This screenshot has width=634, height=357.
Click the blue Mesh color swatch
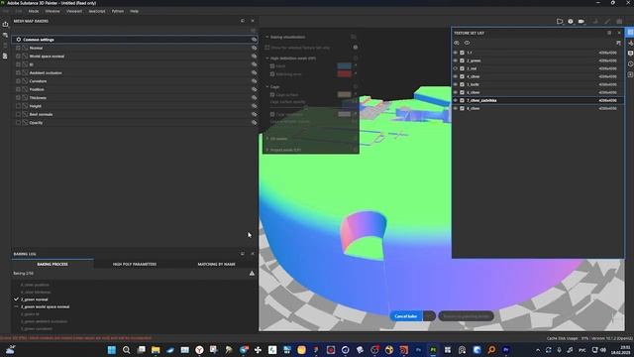pos(344,65)
